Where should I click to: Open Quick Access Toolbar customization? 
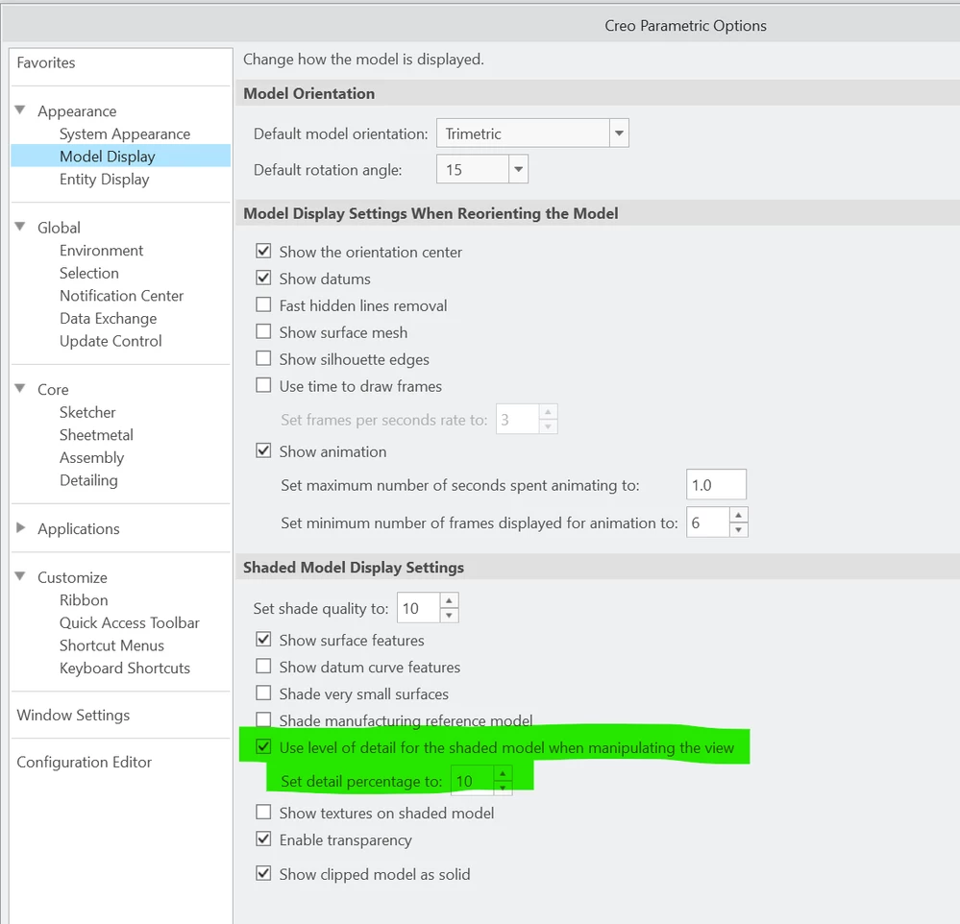130,623
